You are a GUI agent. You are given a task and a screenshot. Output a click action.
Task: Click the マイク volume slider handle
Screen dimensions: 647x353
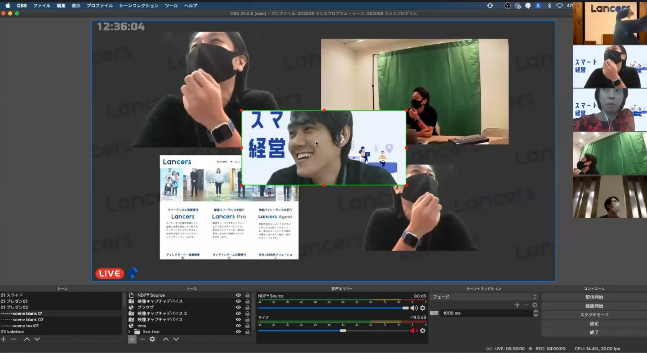tap(343, 331)
